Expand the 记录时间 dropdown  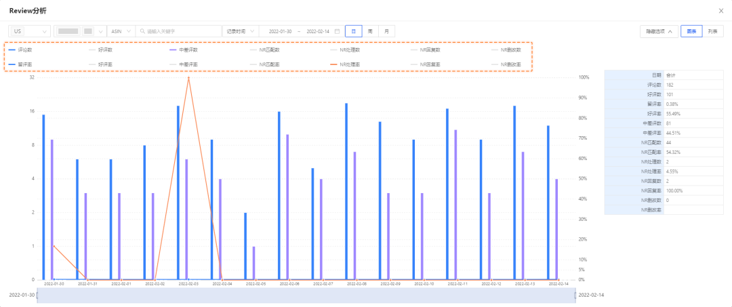(241, 31)
